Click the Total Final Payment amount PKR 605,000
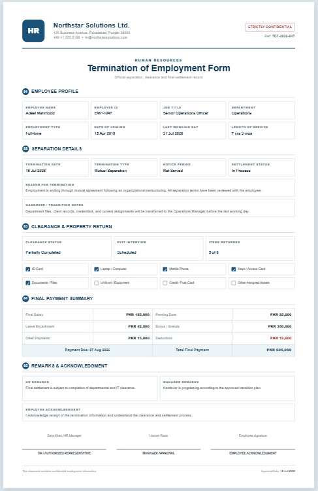Screen dimensions: 318x491 coord(279,350)
